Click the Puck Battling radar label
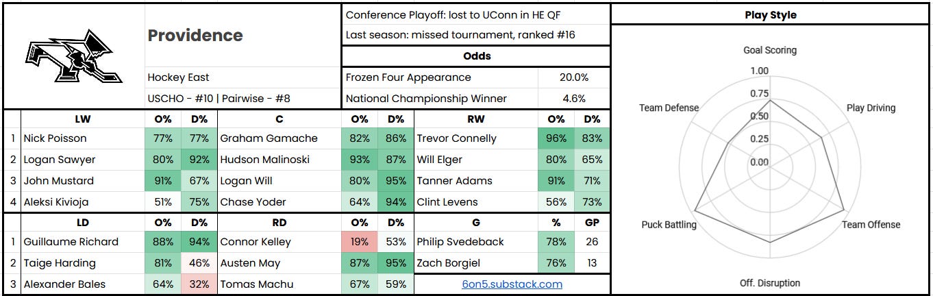Screen dimensions: 933x296 pos(669,225)
